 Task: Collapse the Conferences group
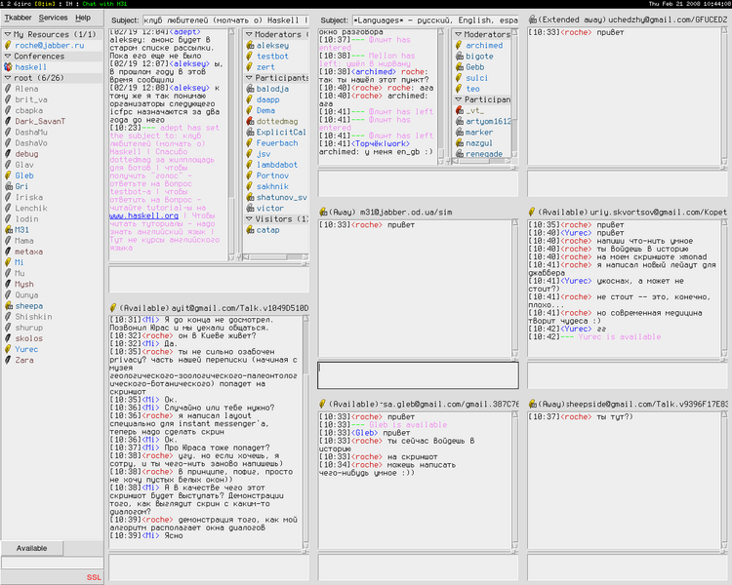tap(8, 56)
